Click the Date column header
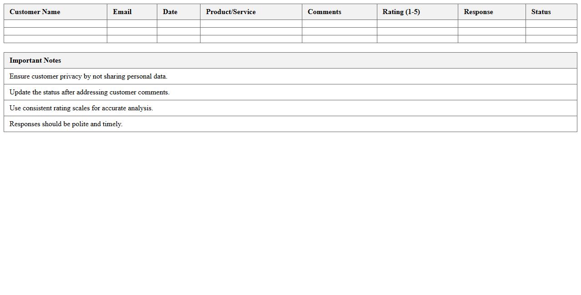 [170, 12]
